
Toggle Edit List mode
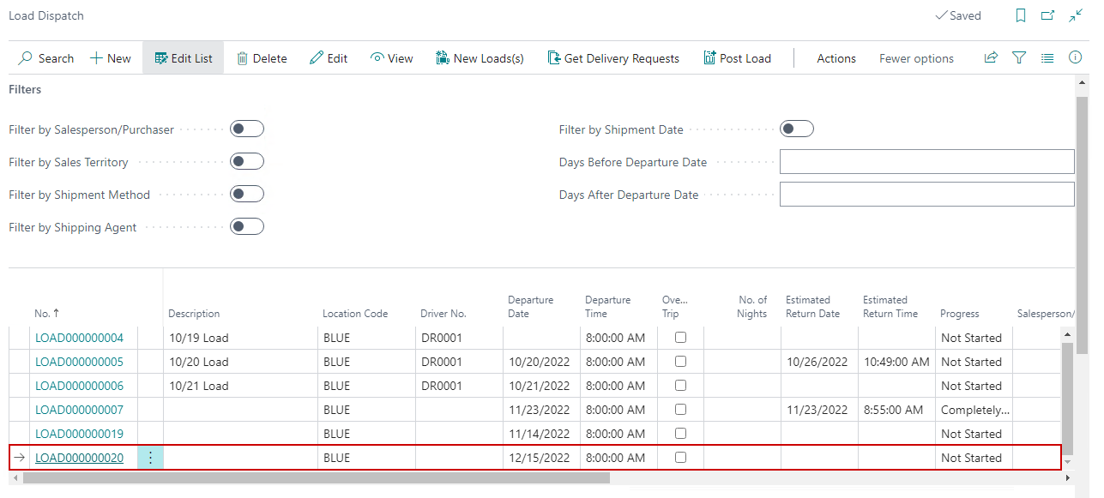coord(184,58)
